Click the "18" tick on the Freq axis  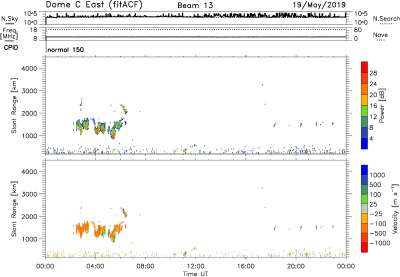tap(33, 30)
